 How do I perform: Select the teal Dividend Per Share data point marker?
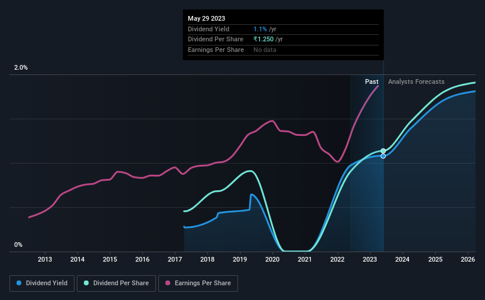pos(383,151)
